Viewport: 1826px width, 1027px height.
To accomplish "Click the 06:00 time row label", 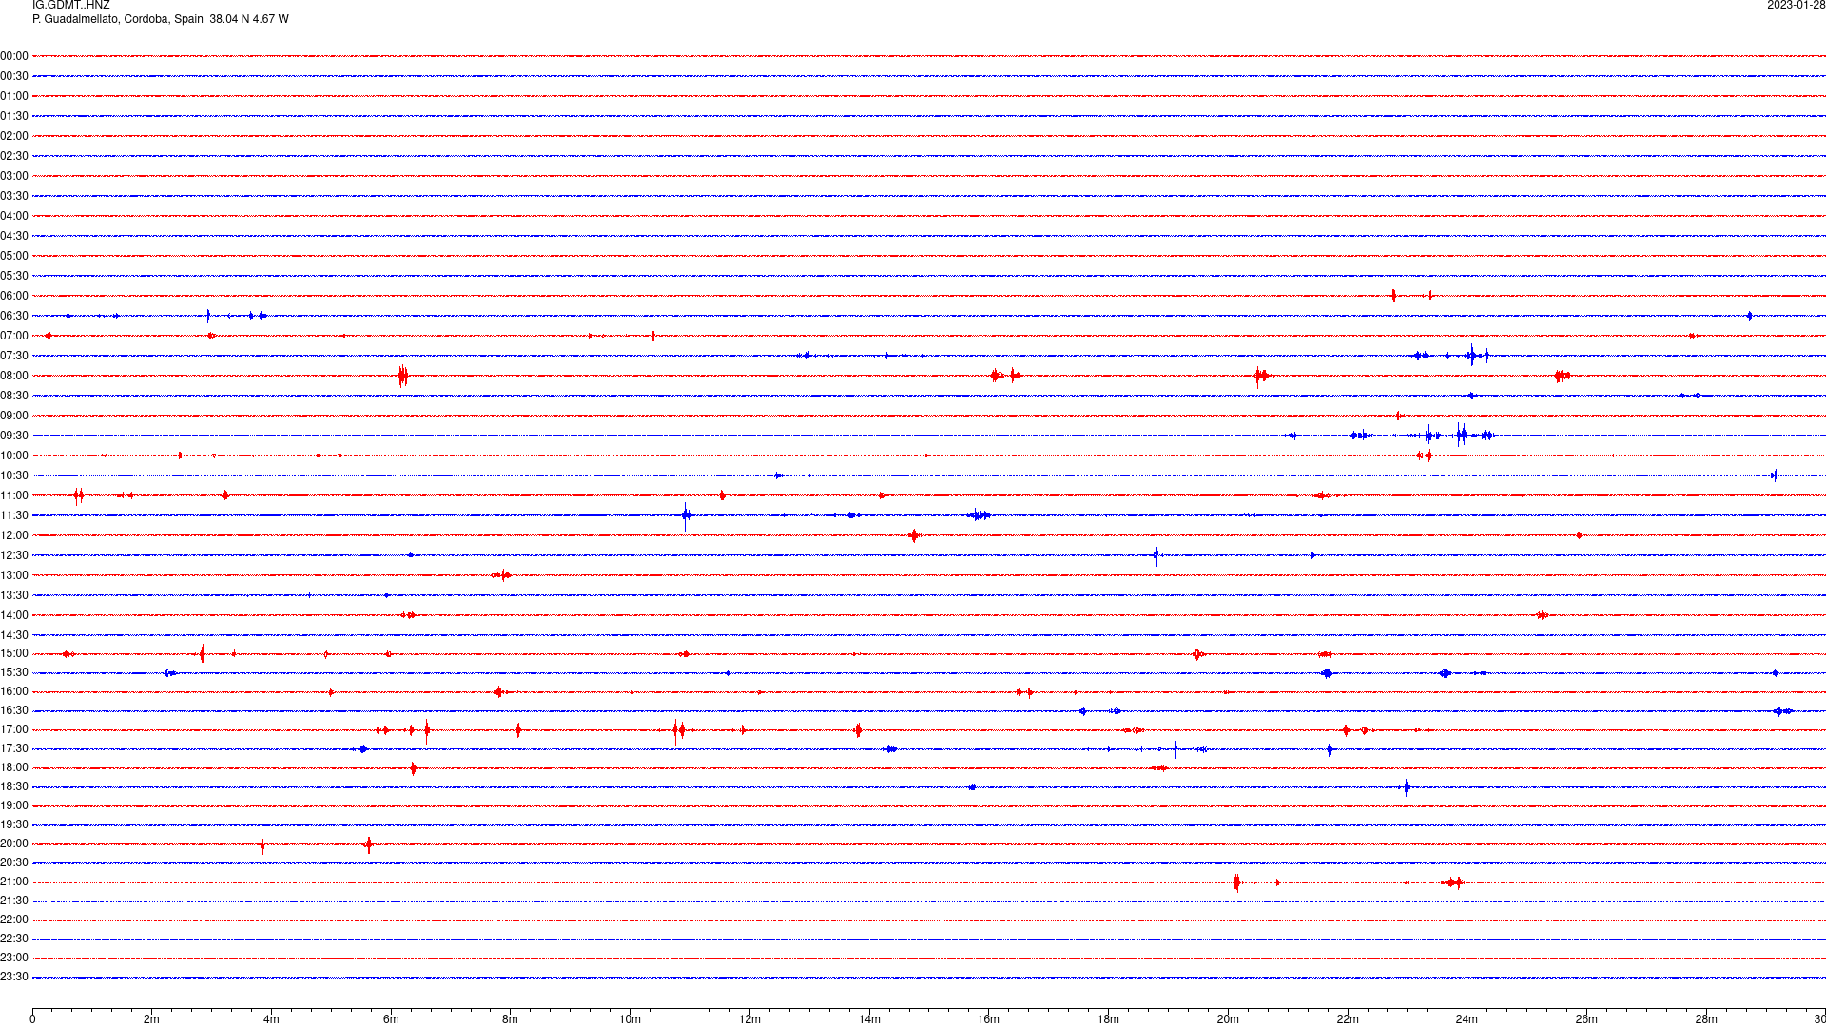I will pyautogui.click(x=14, y=296).
